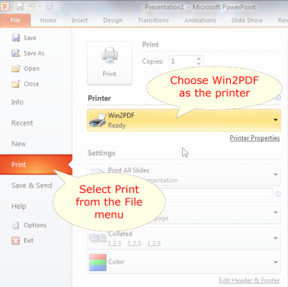This screenshot has width=288, height=287.
Task: Click the Redo icon in quick access toolbar
Action: [x=50, y=7]
